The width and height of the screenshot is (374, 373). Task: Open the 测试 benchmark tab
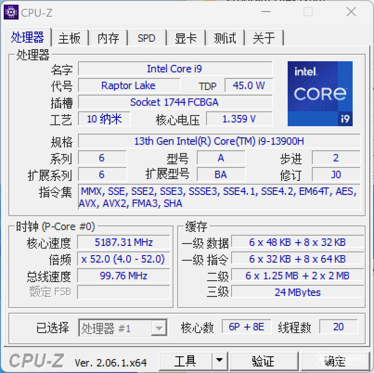click(x=225, y=38)
